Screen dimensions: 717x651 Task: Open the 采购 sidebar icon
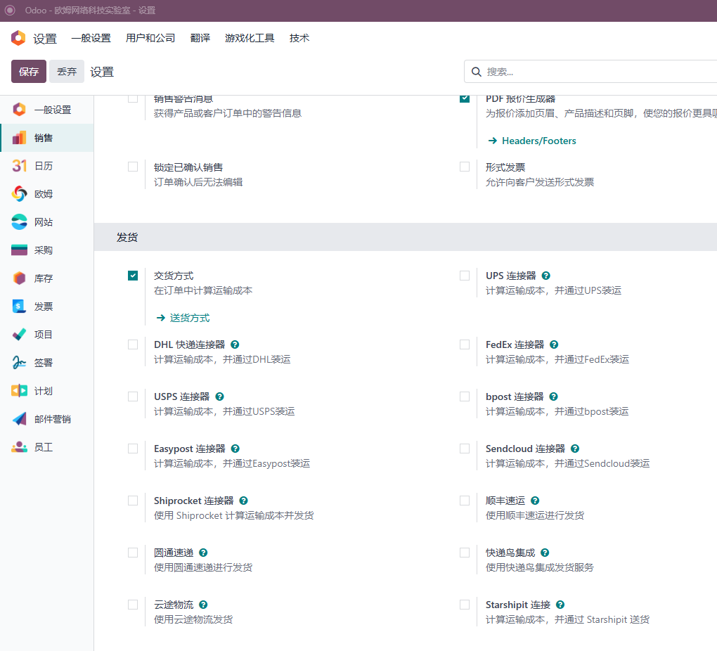click(19, 250)
